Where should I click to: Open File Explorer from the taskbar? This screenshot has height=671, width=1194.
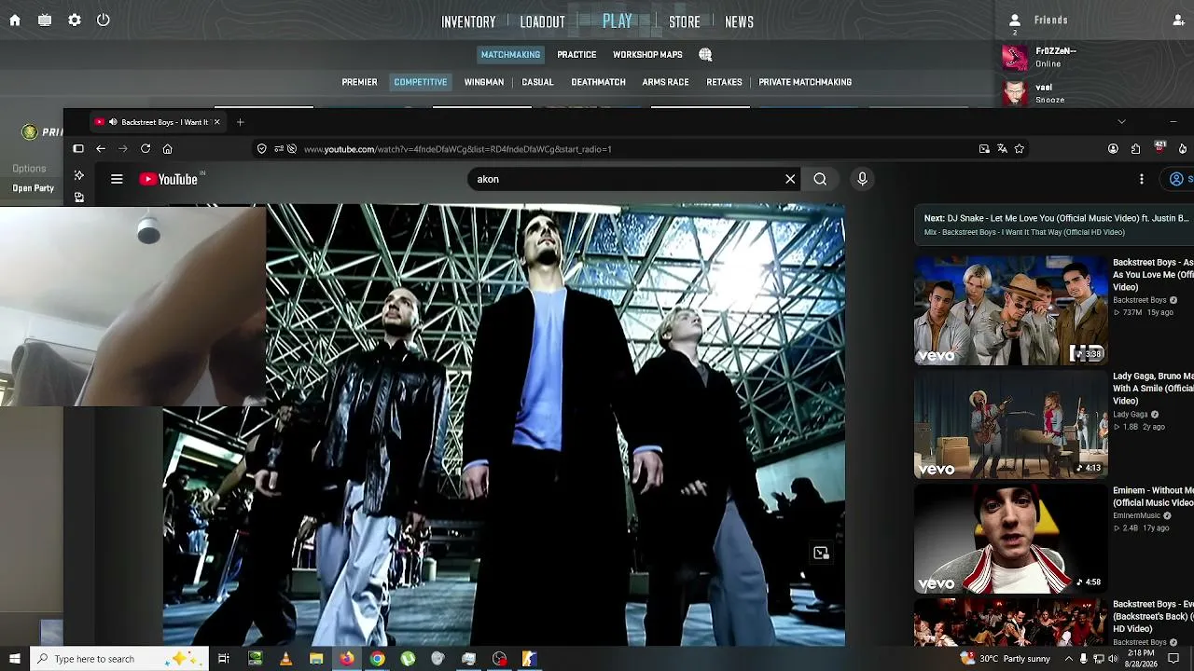[316, 659]
